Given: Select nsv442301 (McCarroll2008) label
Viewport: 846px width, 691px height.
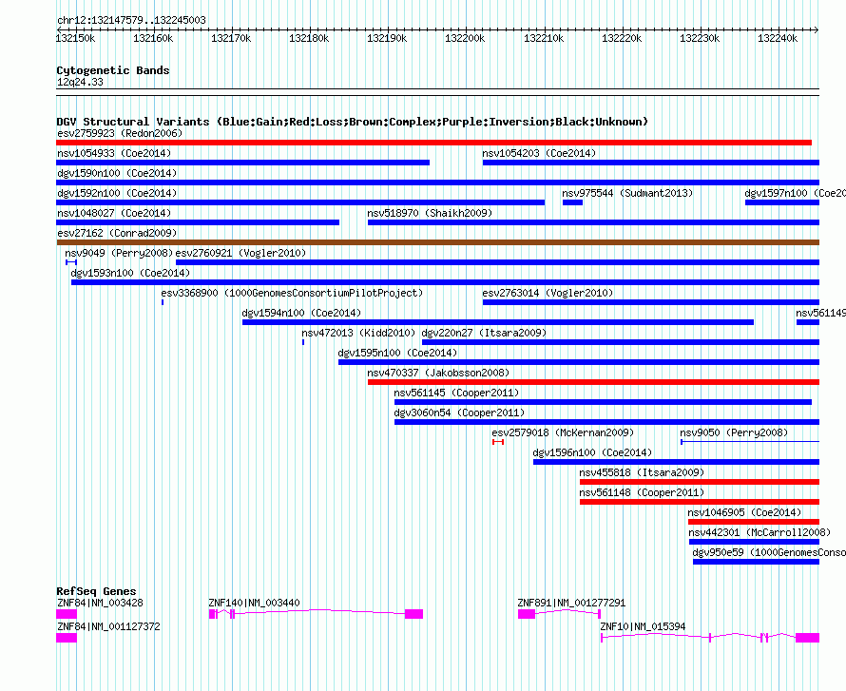Looking at the screenshot, I should click(x=759, y=532).
